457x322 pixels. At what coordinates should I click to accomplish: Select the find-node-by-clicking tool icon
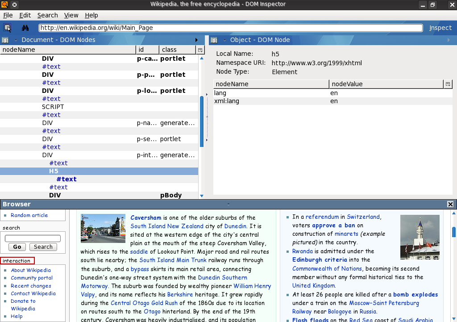pyautogui.click(x=7, y=28)
